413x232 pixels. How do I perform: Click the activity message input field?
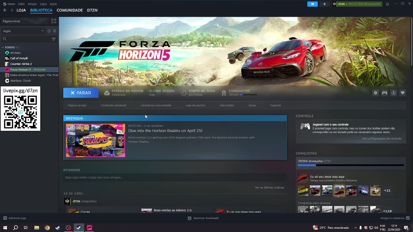tap(175, 178)
